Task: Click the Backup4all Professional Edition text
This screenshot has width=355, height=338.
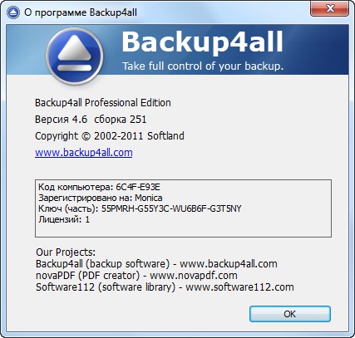Action: tap(103, 103)
